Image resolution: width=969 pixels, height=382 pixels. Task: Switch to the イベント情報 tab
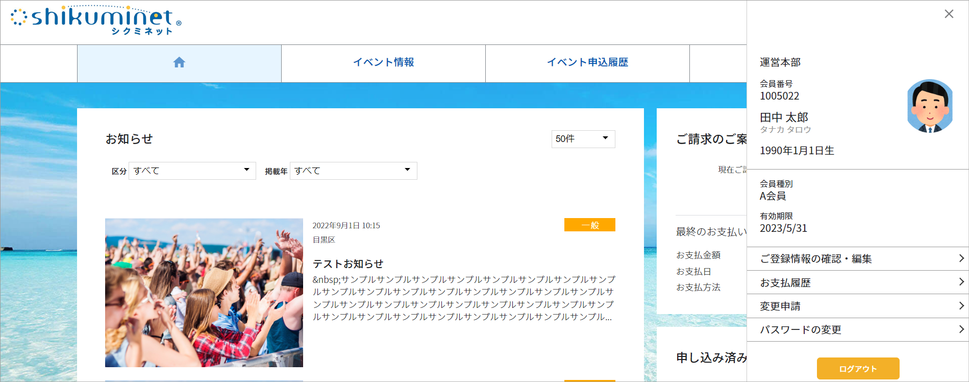[383, 63]
